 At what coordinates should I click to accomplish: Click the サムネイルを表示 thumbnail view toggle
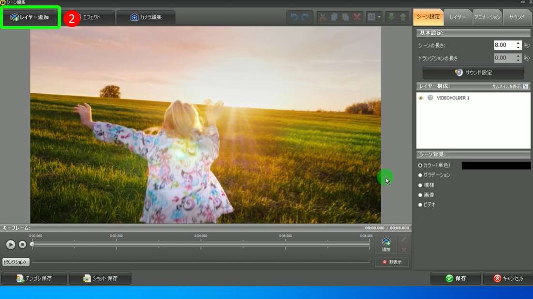click(526, 86)
